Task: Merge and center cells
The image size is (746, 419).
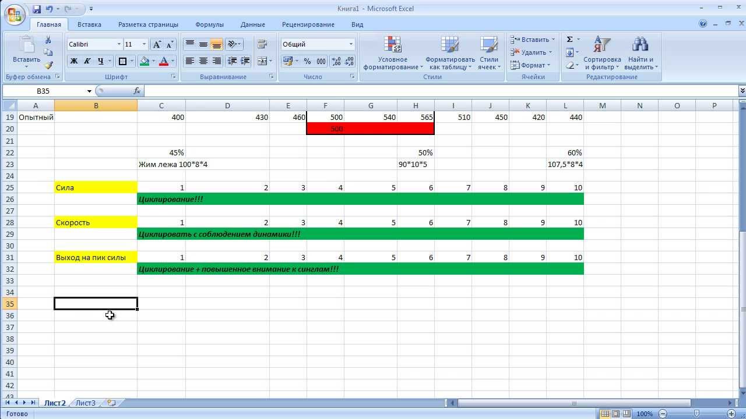Action: point(262,61)
